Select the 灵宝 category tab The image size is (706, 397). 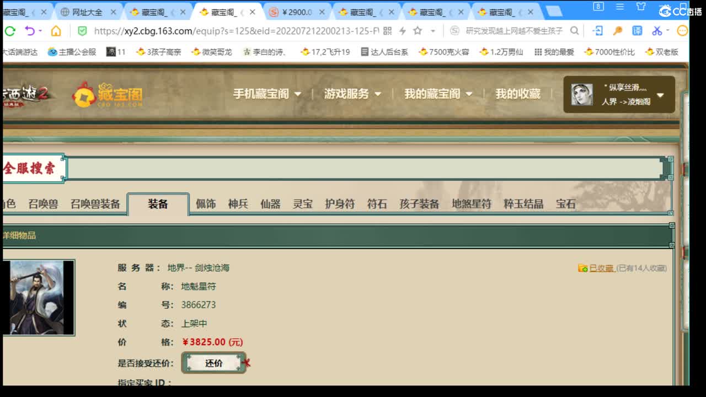click(x=303, y=204)
